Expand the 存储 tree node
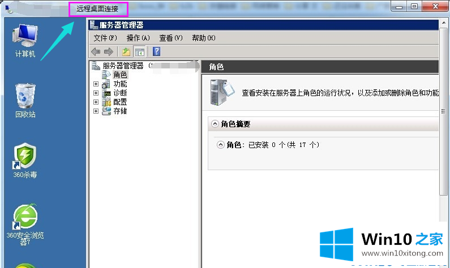The image size is (450, 268). [96, 111]
